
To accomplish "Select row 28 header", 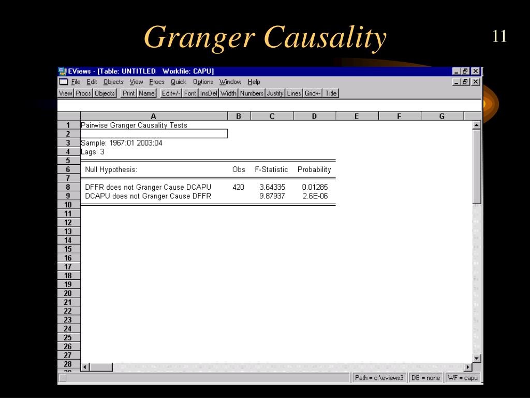I will 69,364.
